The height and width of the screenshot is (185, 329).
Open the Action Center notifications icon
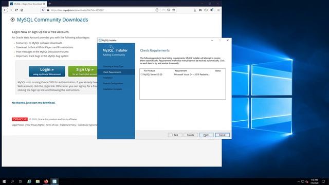tap(323, 181)
